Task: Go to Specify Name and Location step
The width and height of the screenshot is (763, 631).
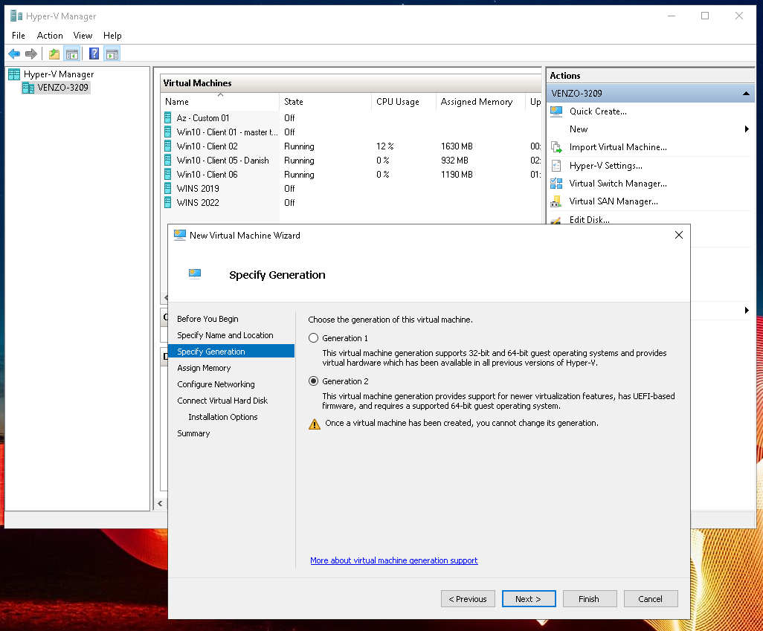Action: pos(225,335)
